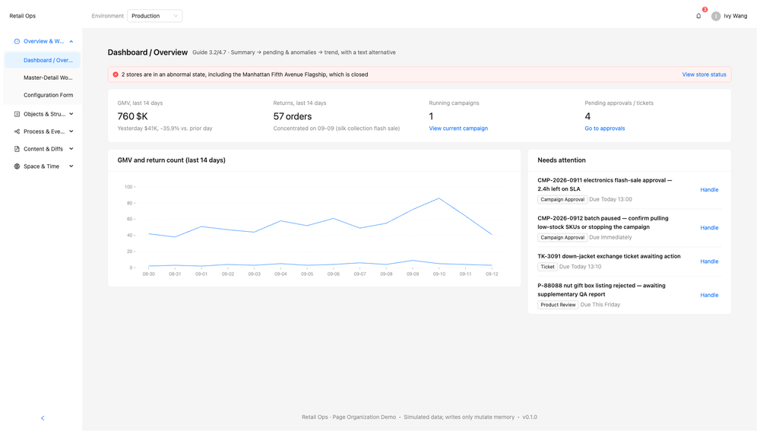Click Ivy Wang's user avatar
The width and height of the screenshot is (760, 434).
(x=715, y=16)
